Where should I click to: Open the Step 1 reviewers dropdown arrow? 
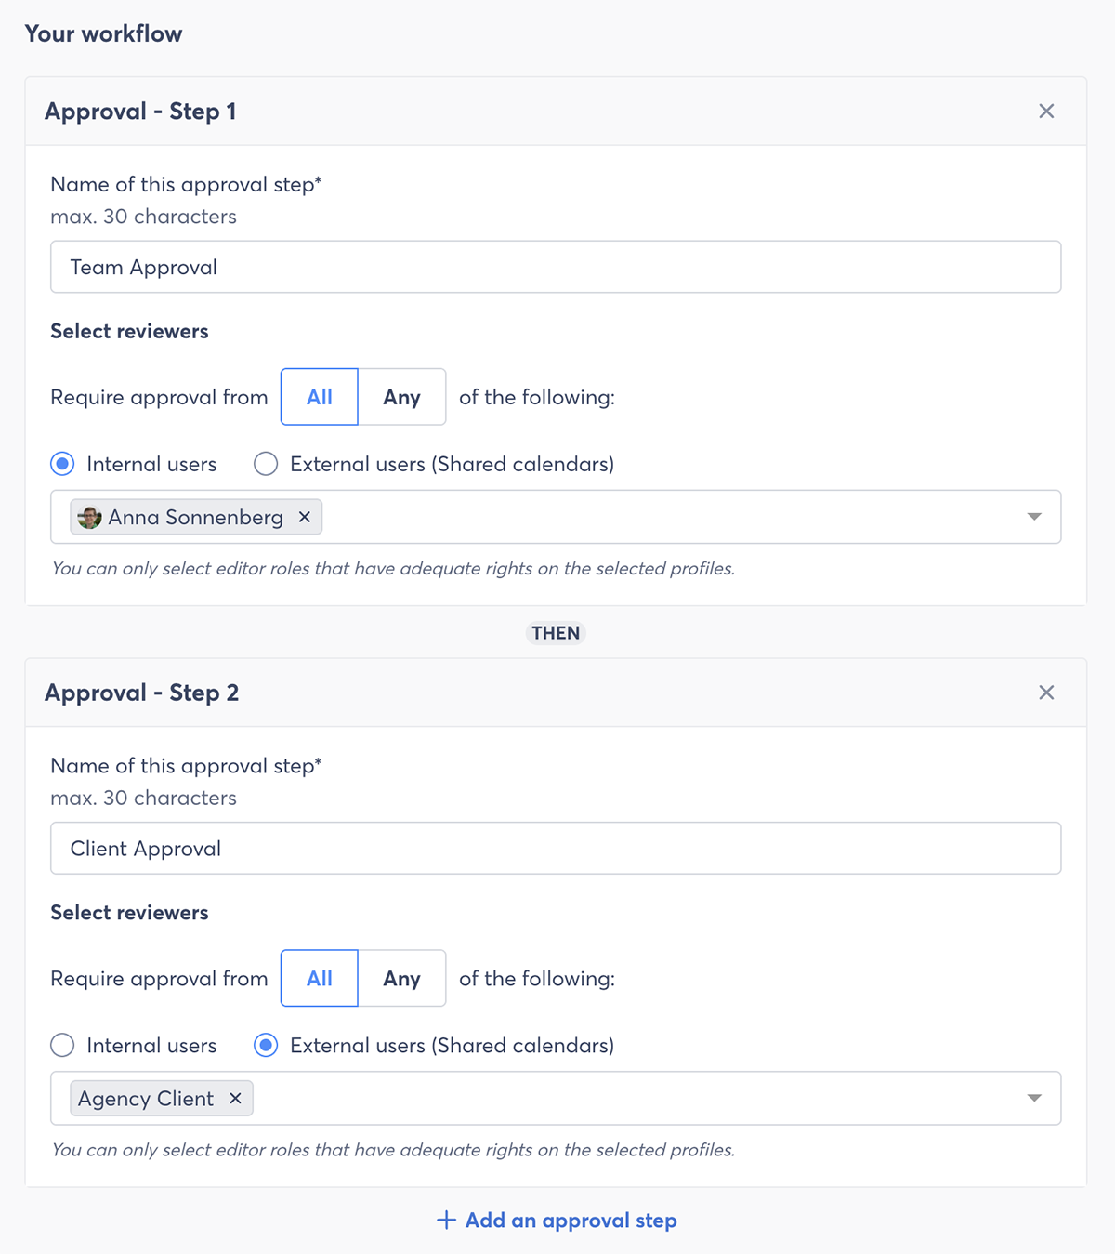click(1034, 517)
